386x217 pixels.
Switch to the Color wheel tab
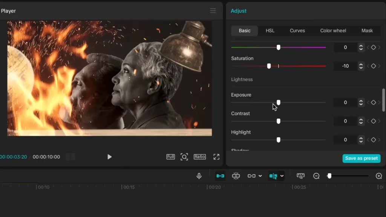click(x=333, y=31)
